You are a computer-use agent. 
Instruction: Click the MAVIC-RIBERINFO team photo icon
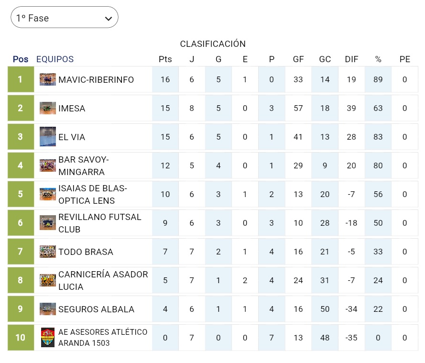click(x=48, y=79)
